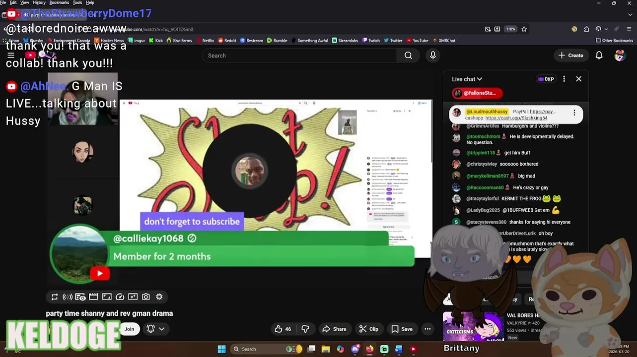Click the loop icon in extension toolbar
Image resolution: width=637 pixels, height=357 pixels.
click(55, 297)
